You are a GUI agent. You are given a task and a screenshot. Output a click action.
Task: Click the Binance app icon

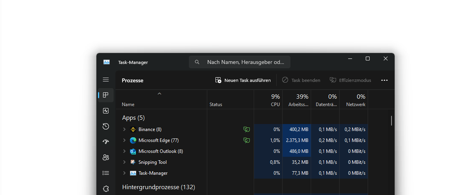pyautogui.click(x=133, y=129)
